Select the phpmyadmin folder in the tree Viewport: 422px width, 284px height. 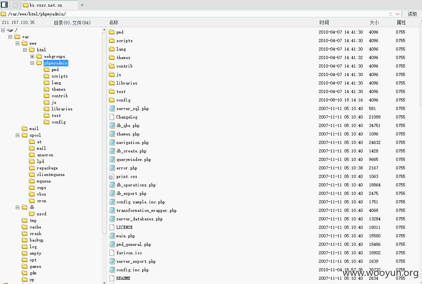pyautogui.click(x=56, y=63)
